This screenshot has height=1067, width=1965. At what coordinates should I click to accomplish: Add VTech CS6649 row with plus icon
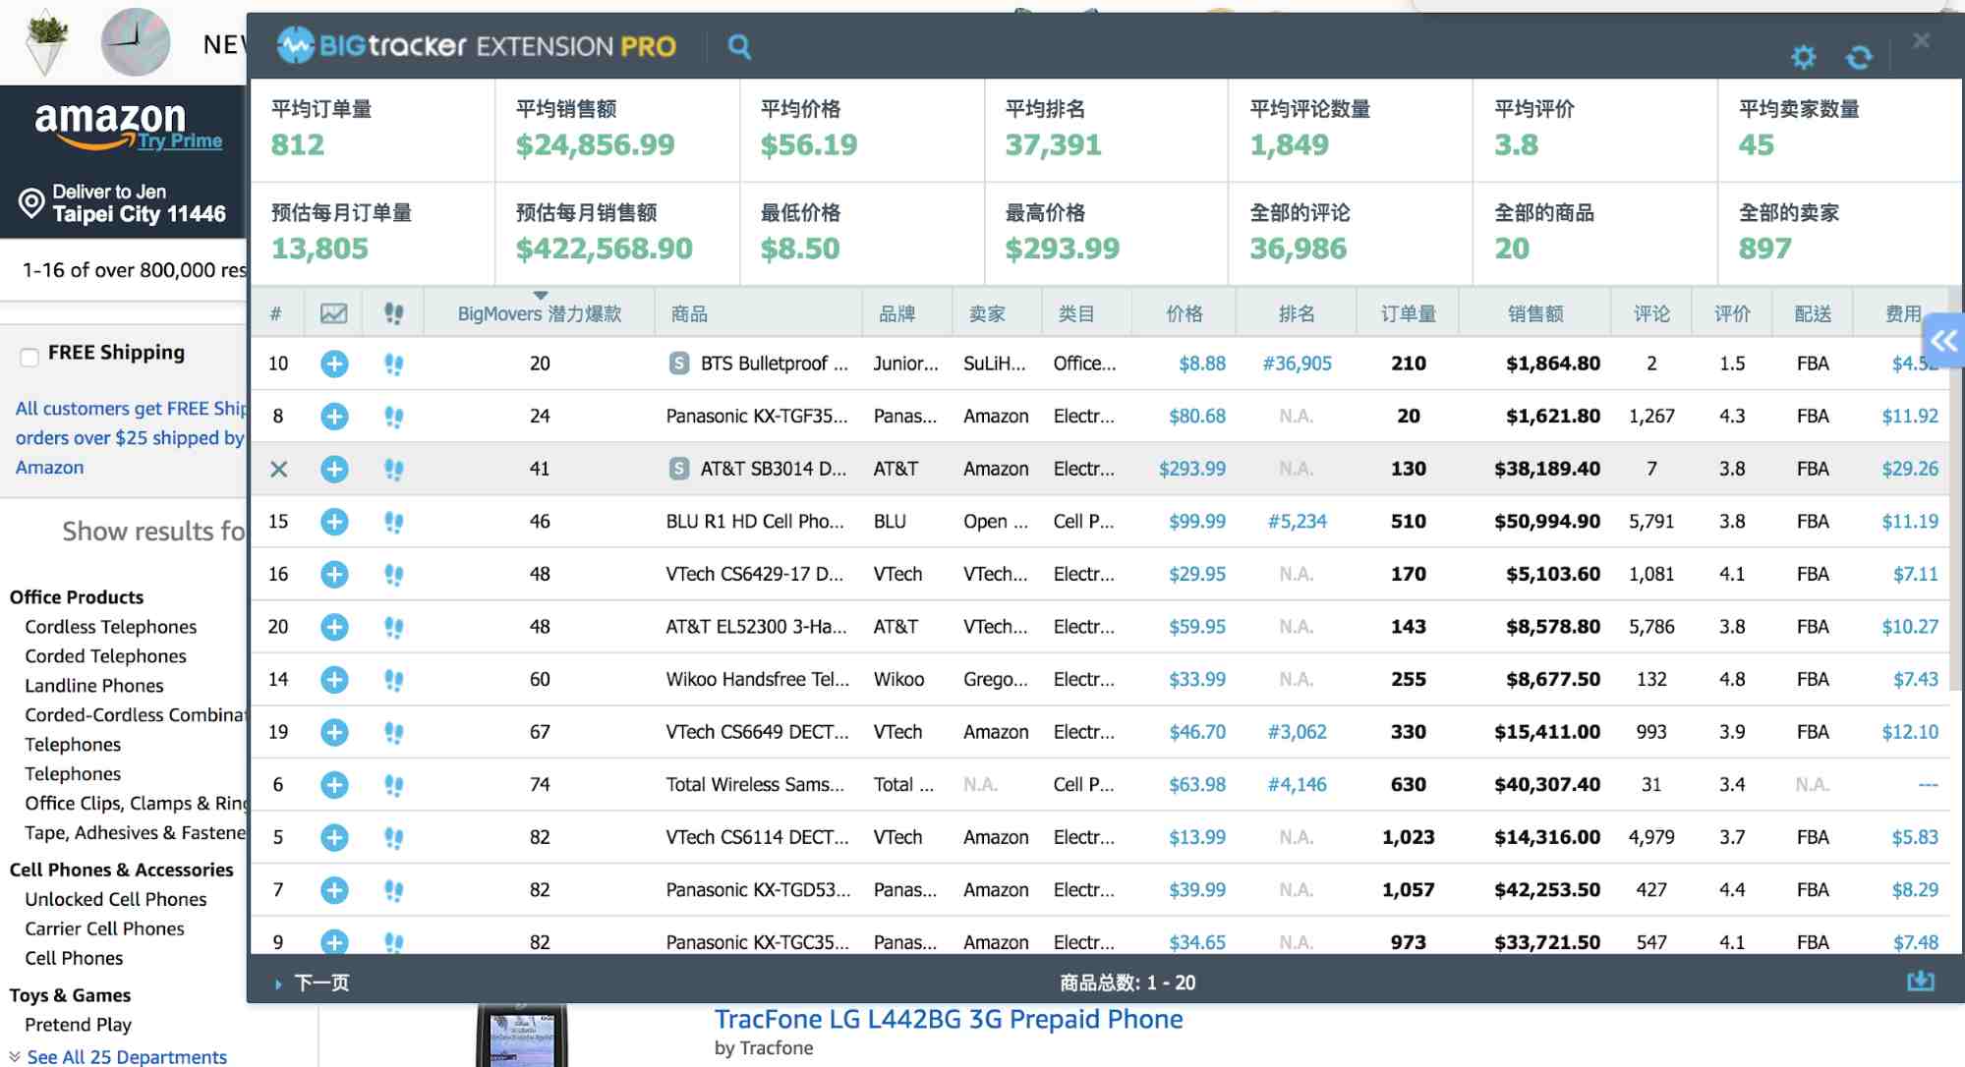pyautogui.click(x=334, y=732)
